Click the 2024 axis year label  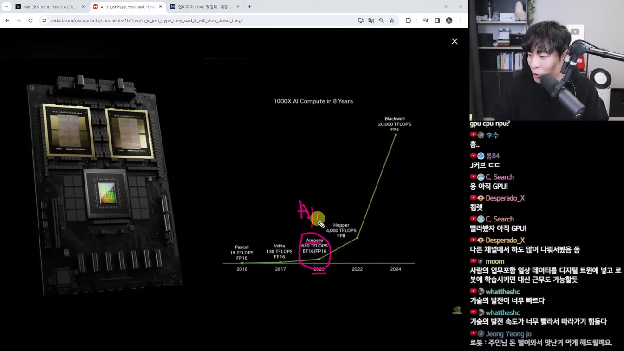tap(396, 269)
